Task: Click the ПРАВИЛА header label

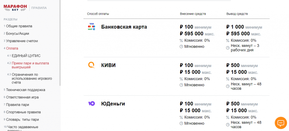Action: click(39, 8)
